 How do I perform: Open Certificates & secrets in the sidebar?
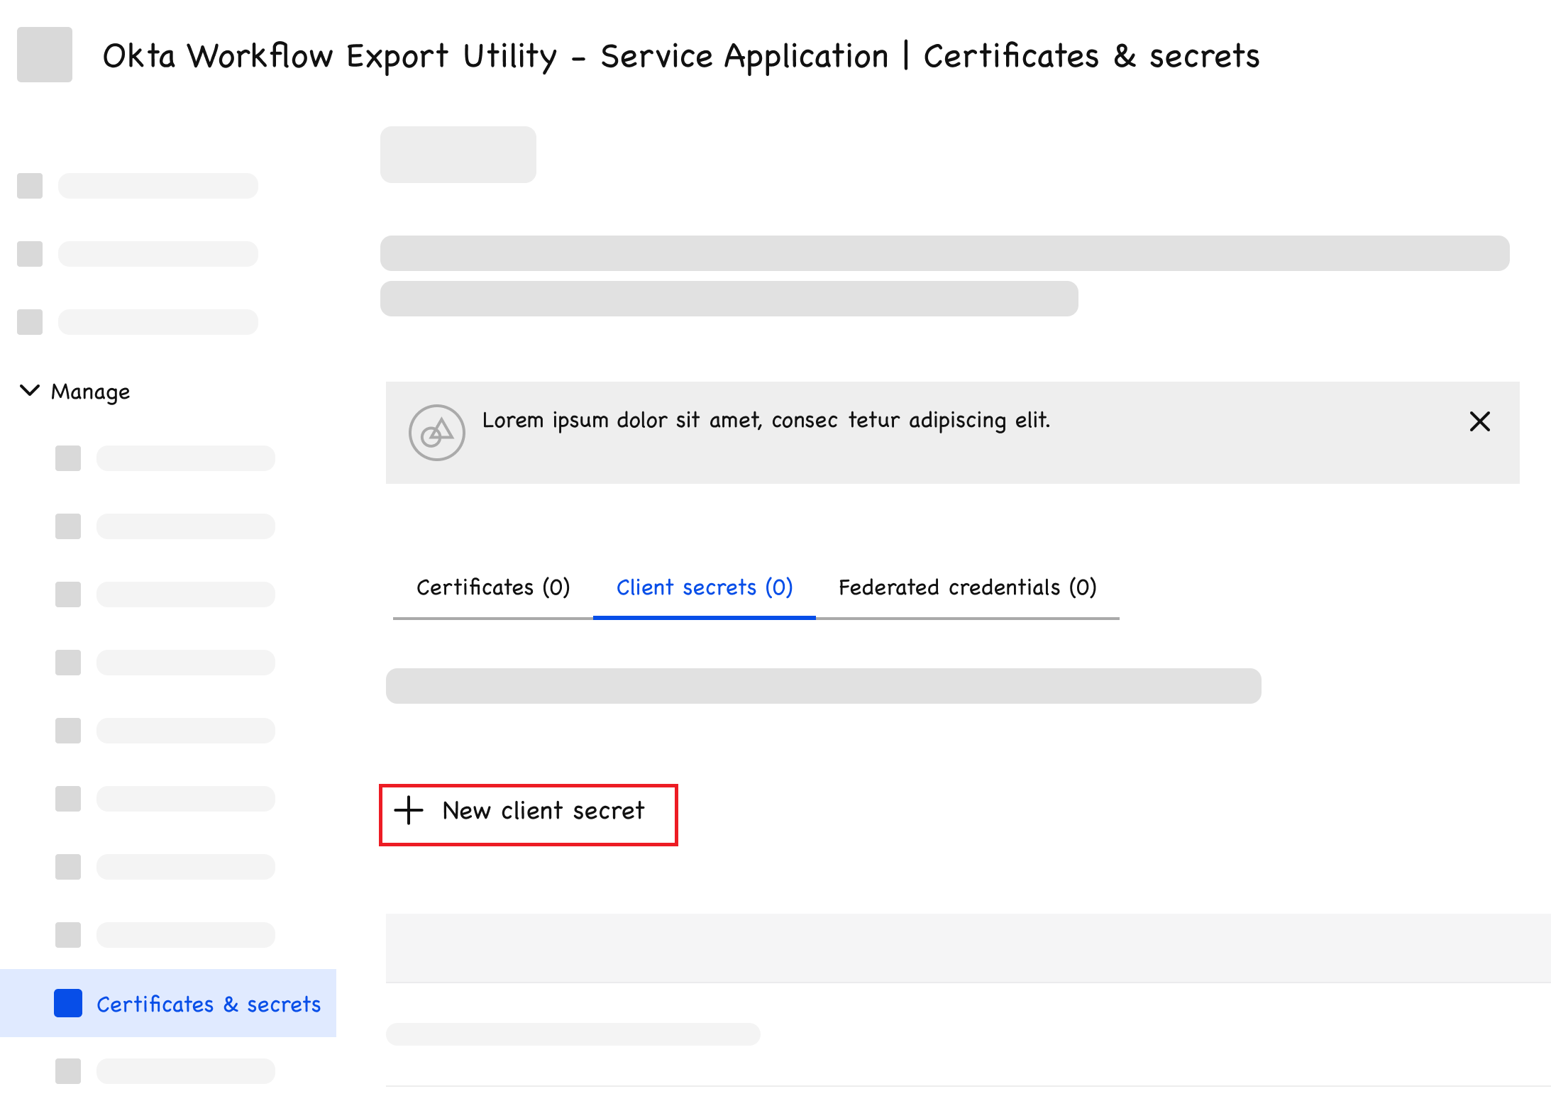click(x=208, y=1004)
